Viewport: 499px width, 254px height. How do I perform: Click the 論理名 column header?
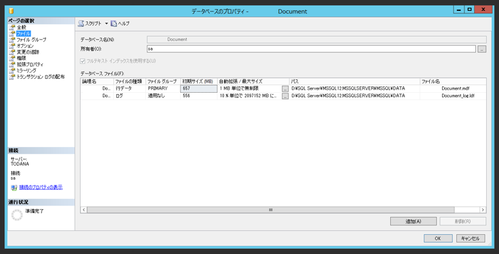(97, 81)
